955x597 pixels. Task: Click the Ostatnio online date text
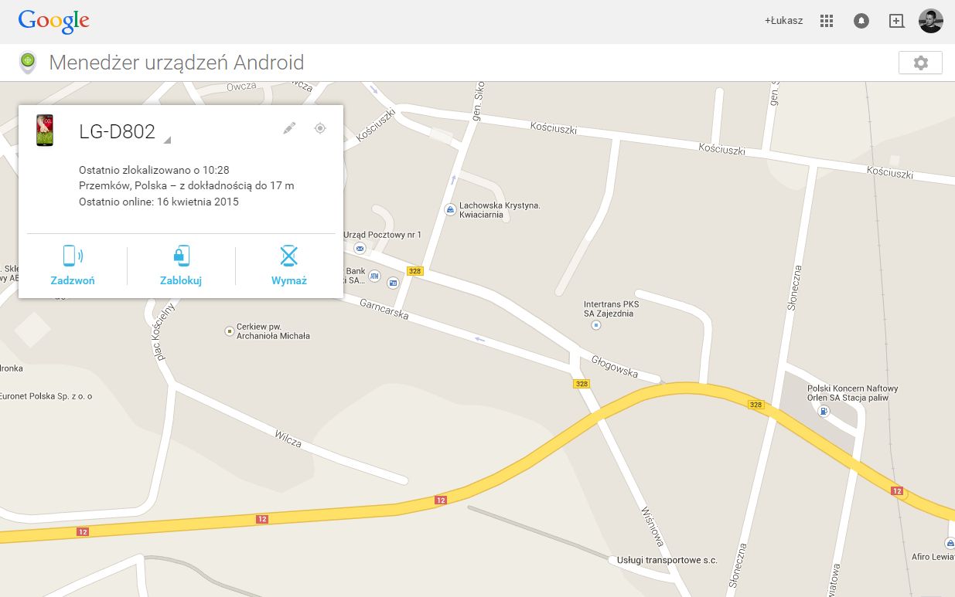[x=159, y=202]
